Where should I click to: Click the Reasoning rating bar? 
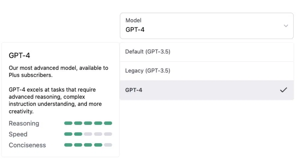88,123
